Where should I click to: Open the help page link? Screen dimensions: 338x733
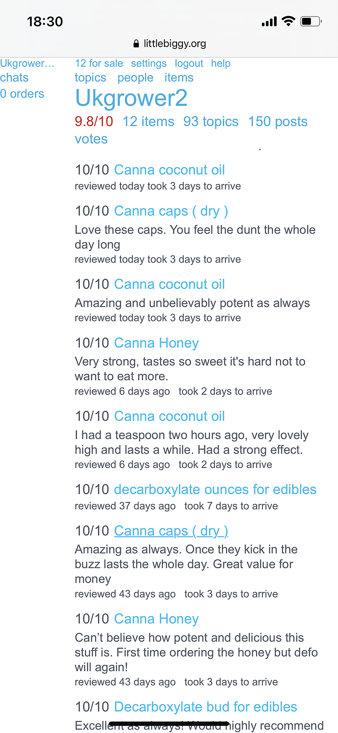[221, 64]
